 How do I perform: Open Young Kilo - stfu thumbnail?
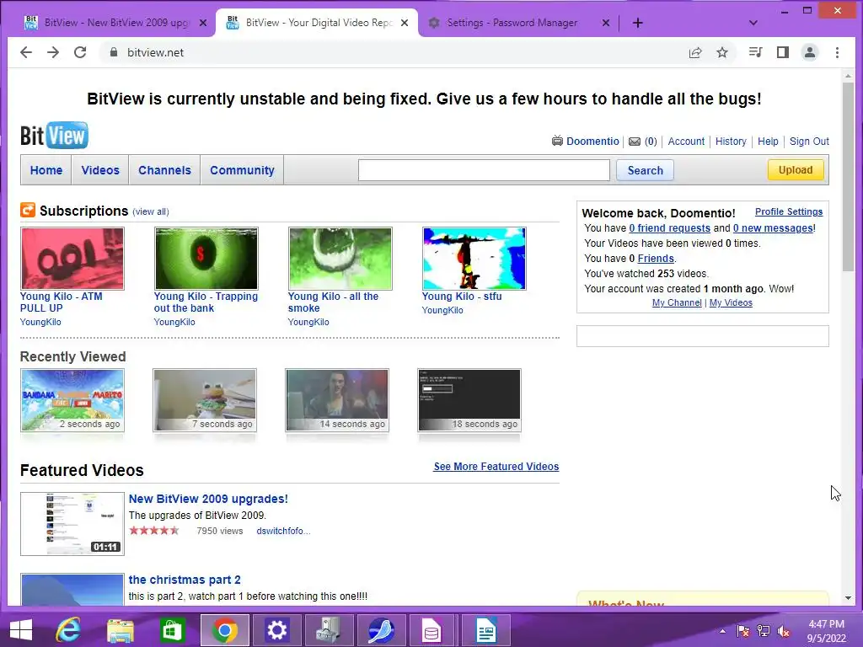474,259
